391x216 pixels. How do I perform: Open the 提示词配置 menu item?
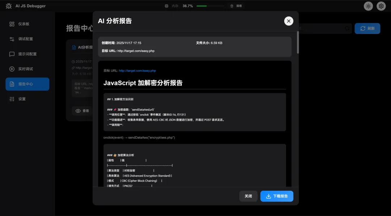tap(28, 54)
